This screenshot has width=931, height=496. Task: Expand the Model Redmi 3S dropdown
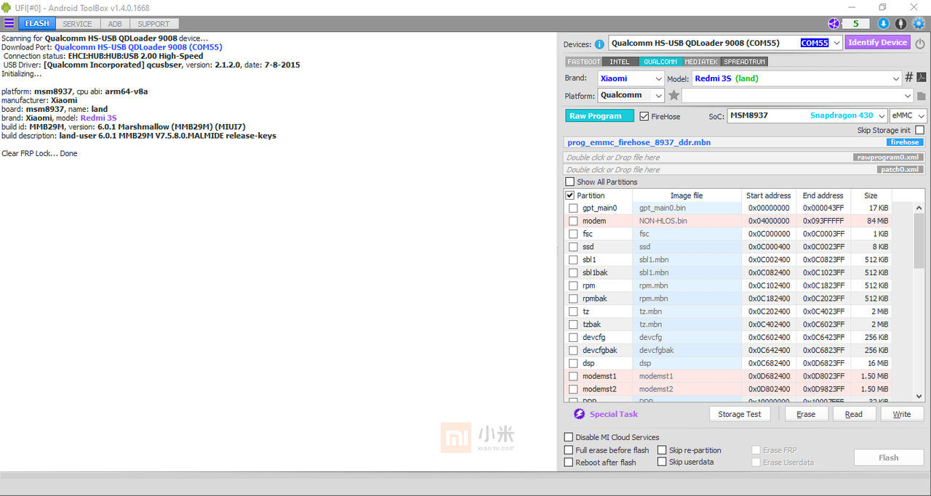pos(895,78)
